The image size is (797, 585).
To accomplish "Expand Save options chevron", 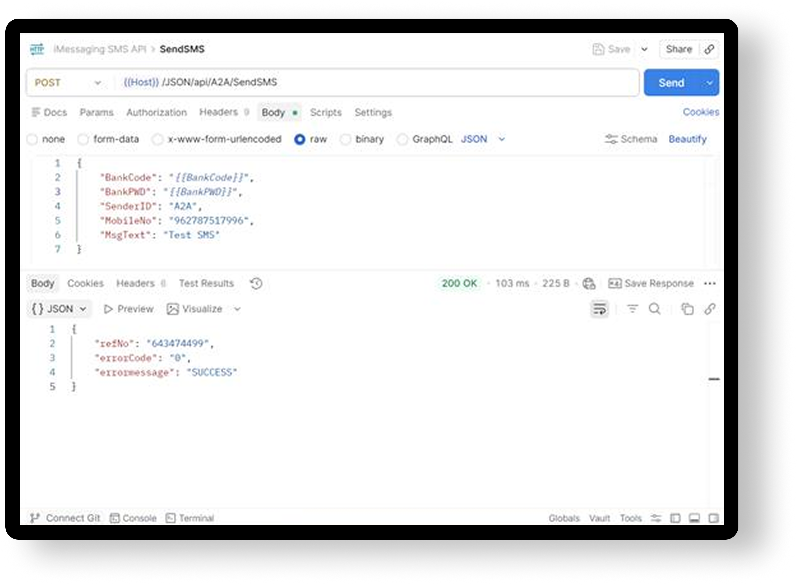I will 644,49.
